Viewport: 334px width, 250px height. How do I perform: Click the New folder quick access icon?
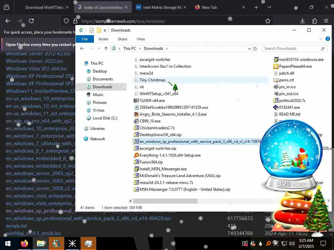pos(99,30)
